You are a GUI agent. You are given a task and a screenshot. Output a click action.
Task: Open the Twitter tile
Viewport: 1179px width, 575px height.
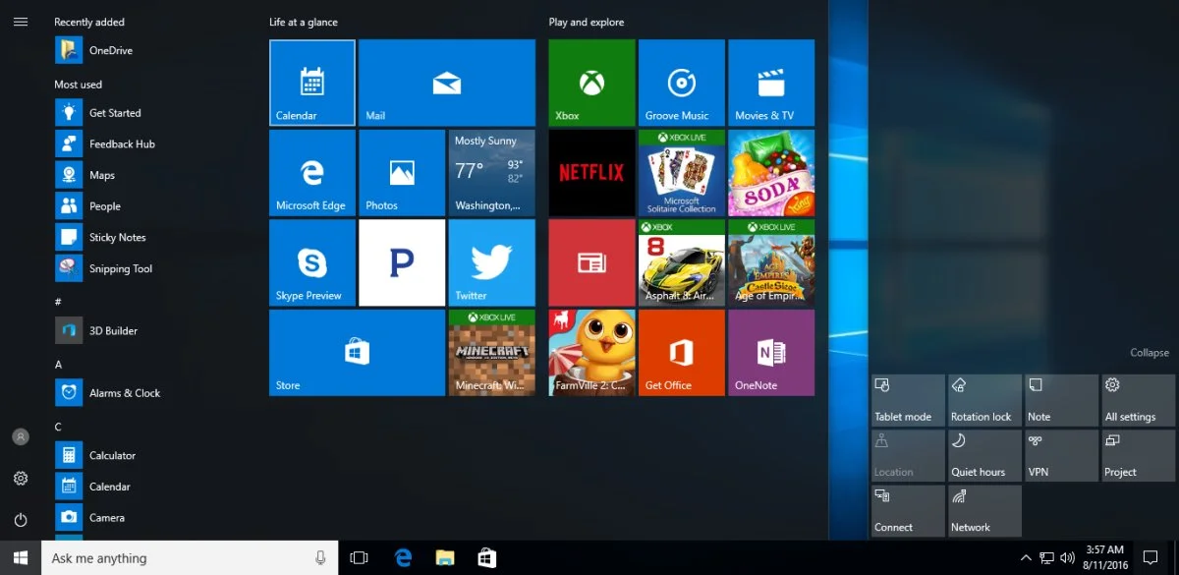point(492,262)
